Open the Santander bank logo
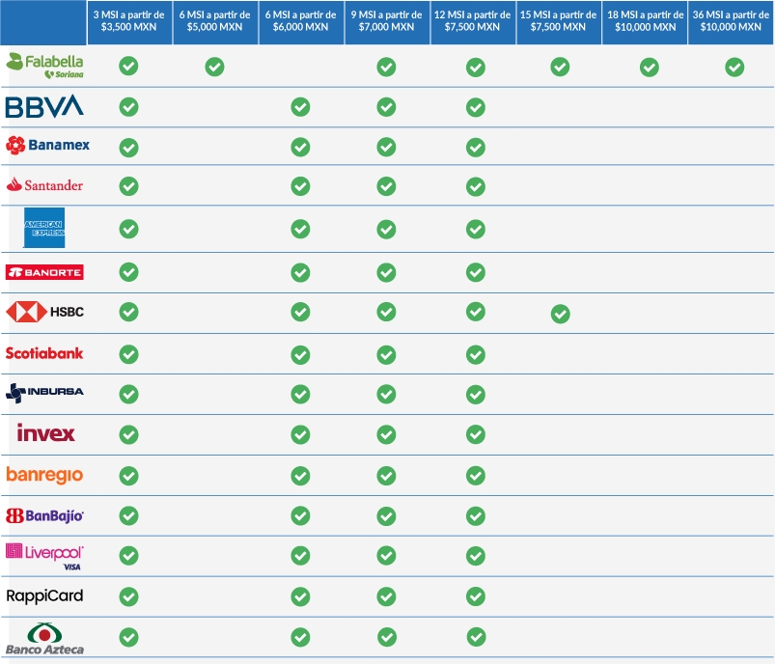This screenshot has height=664, width=775. [44, 185]
